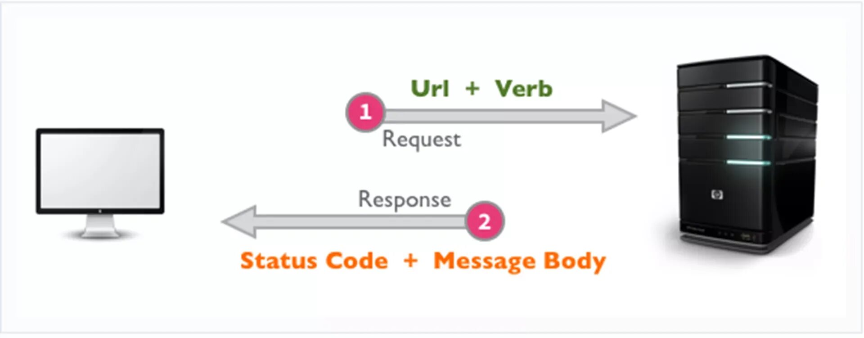
Task: Click the left-pointing response arrowhead
Action: click(x=239, y=221)
